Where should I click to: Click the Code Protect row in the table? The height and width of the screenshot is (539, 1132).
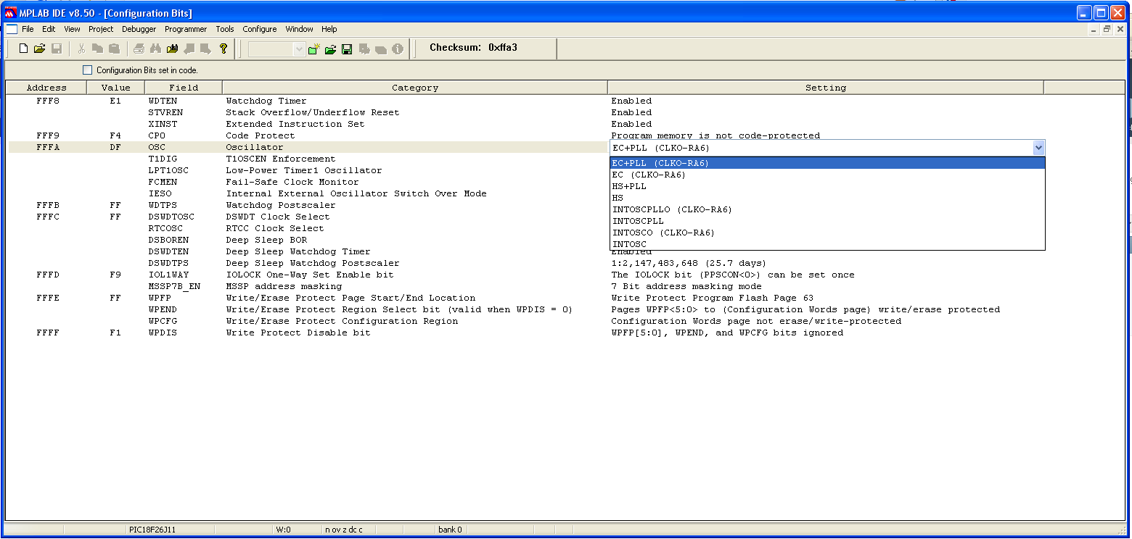point(260,135)
